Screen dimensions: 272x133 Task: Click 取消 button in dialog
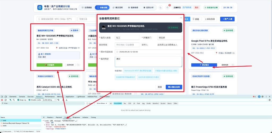[x=160, y=87]
